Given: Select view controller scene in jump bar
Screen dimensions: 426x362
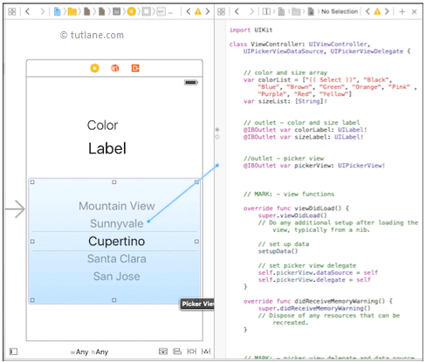Looking at the screenshot, I should tap(117, 11).
